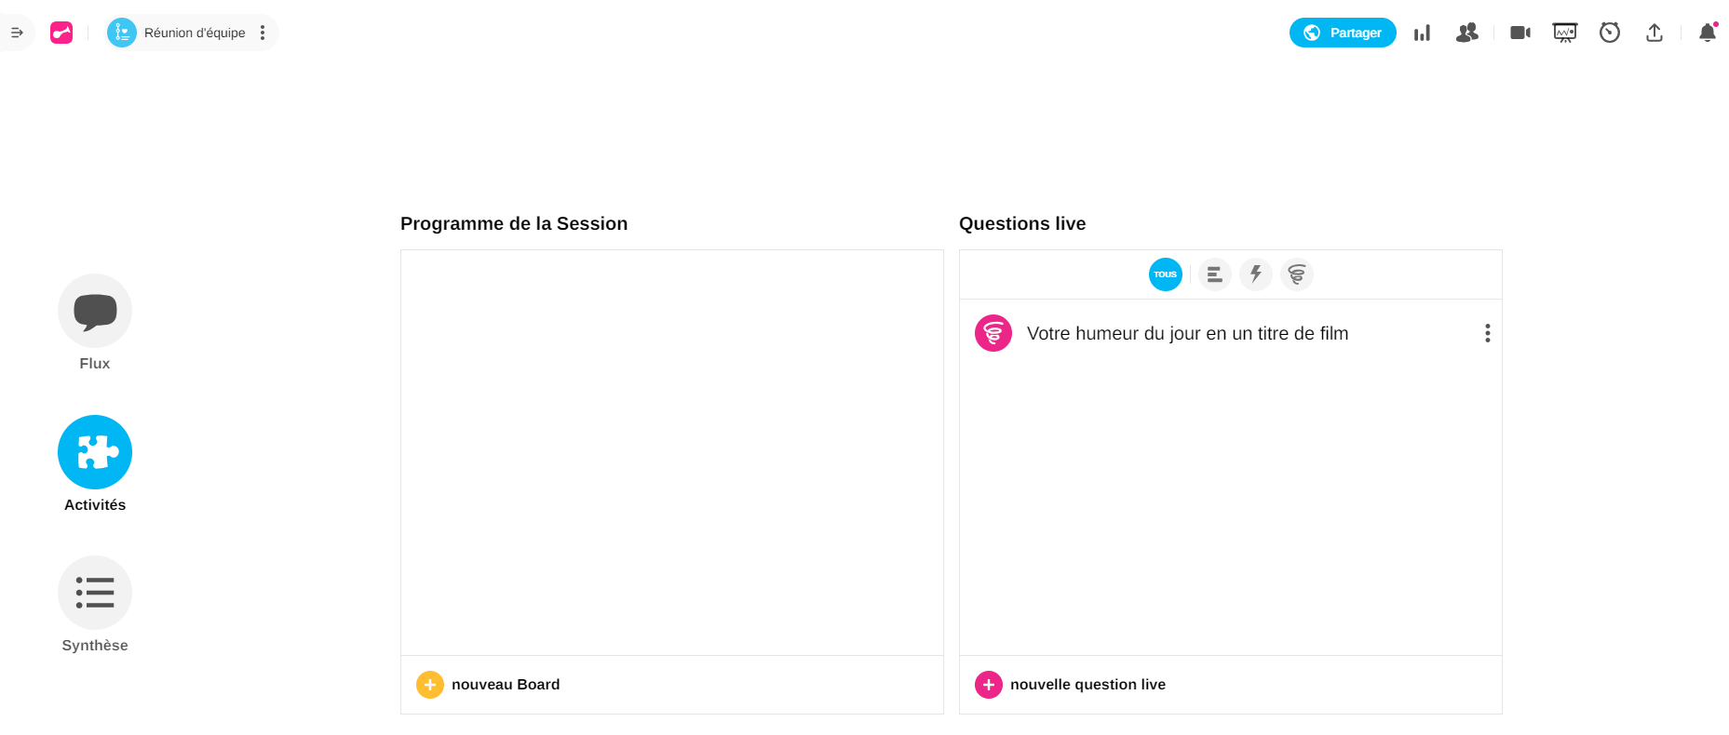Filter live questions by lightning type
The height and width of the screenshot is (735, 1729).
click(1255, 274)
